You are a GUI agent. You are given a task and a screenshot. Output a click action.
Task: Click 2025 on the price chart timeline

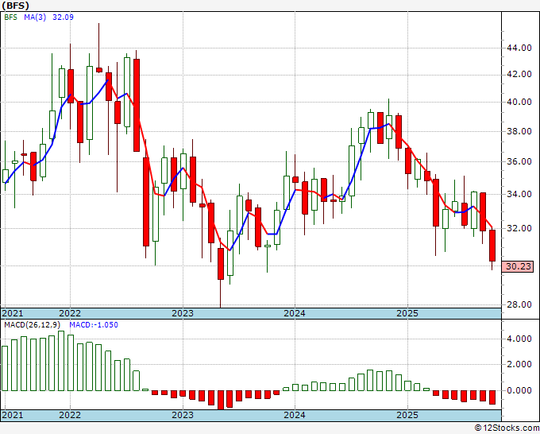coord(407,313)
